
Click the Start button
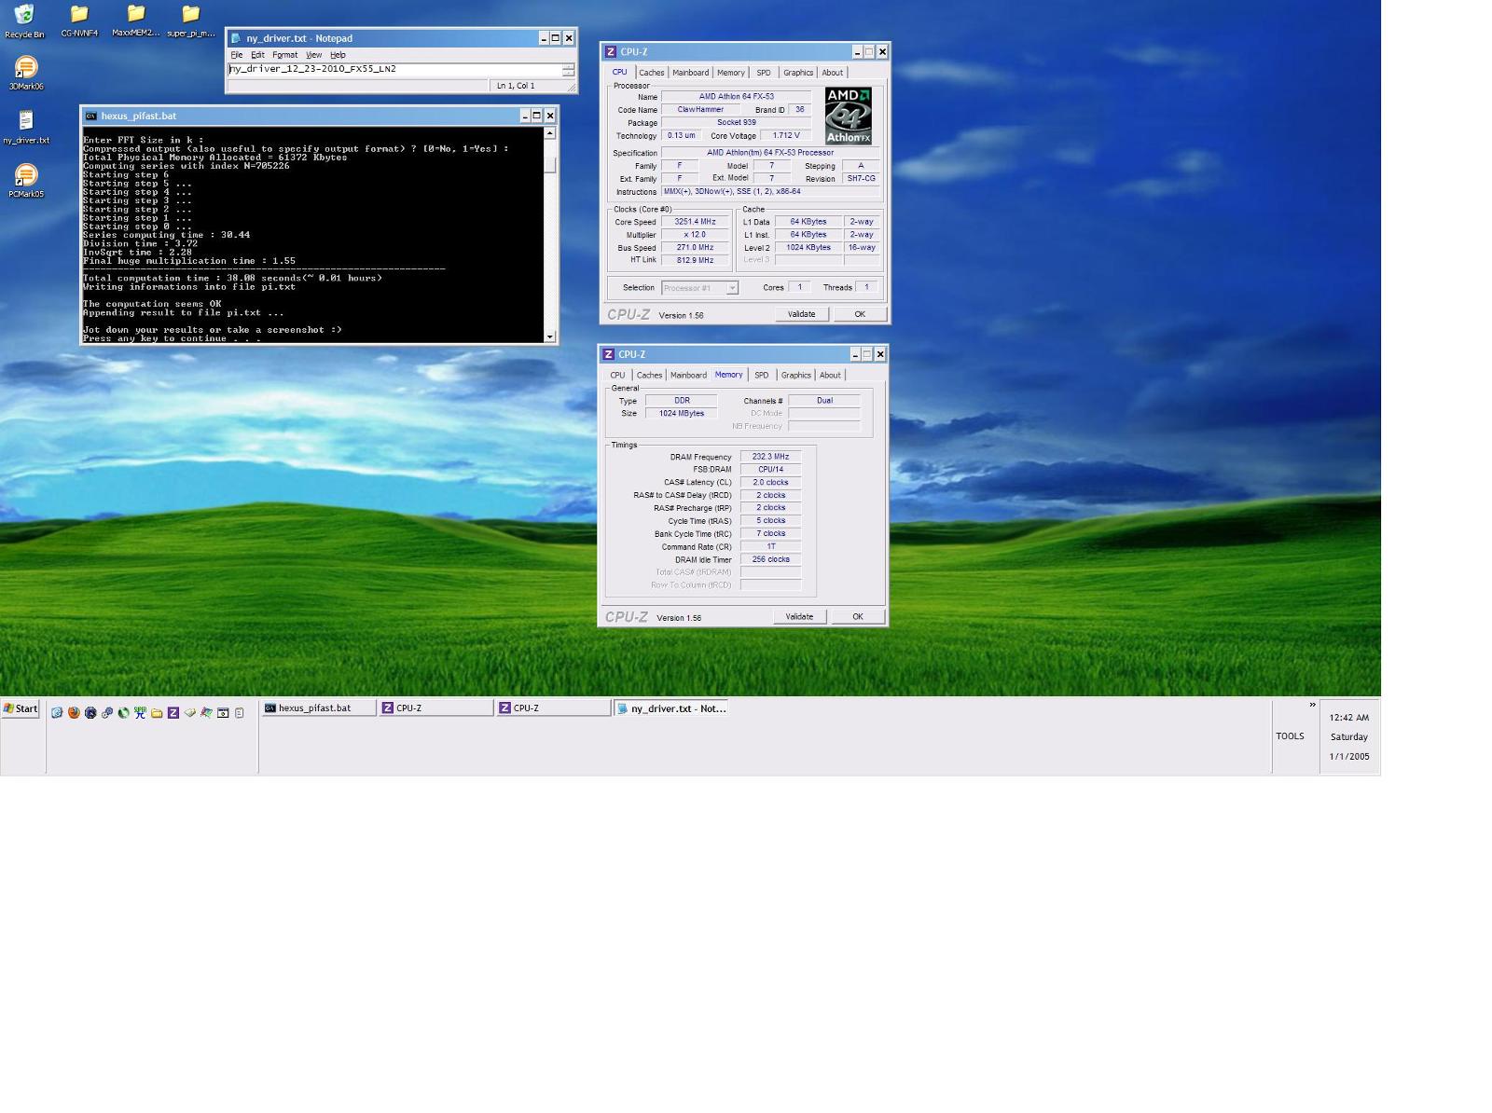click(21, 708)
